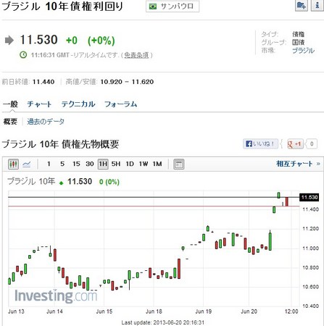Click the ブラジル market link
This screenshot has height=326, width=324.
(303, 51)
